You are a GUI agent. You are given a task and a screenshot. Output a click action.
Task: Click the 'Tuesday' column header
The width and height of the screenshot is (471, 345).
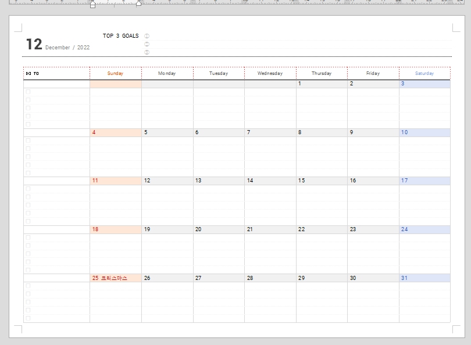[x=219, y=73]
